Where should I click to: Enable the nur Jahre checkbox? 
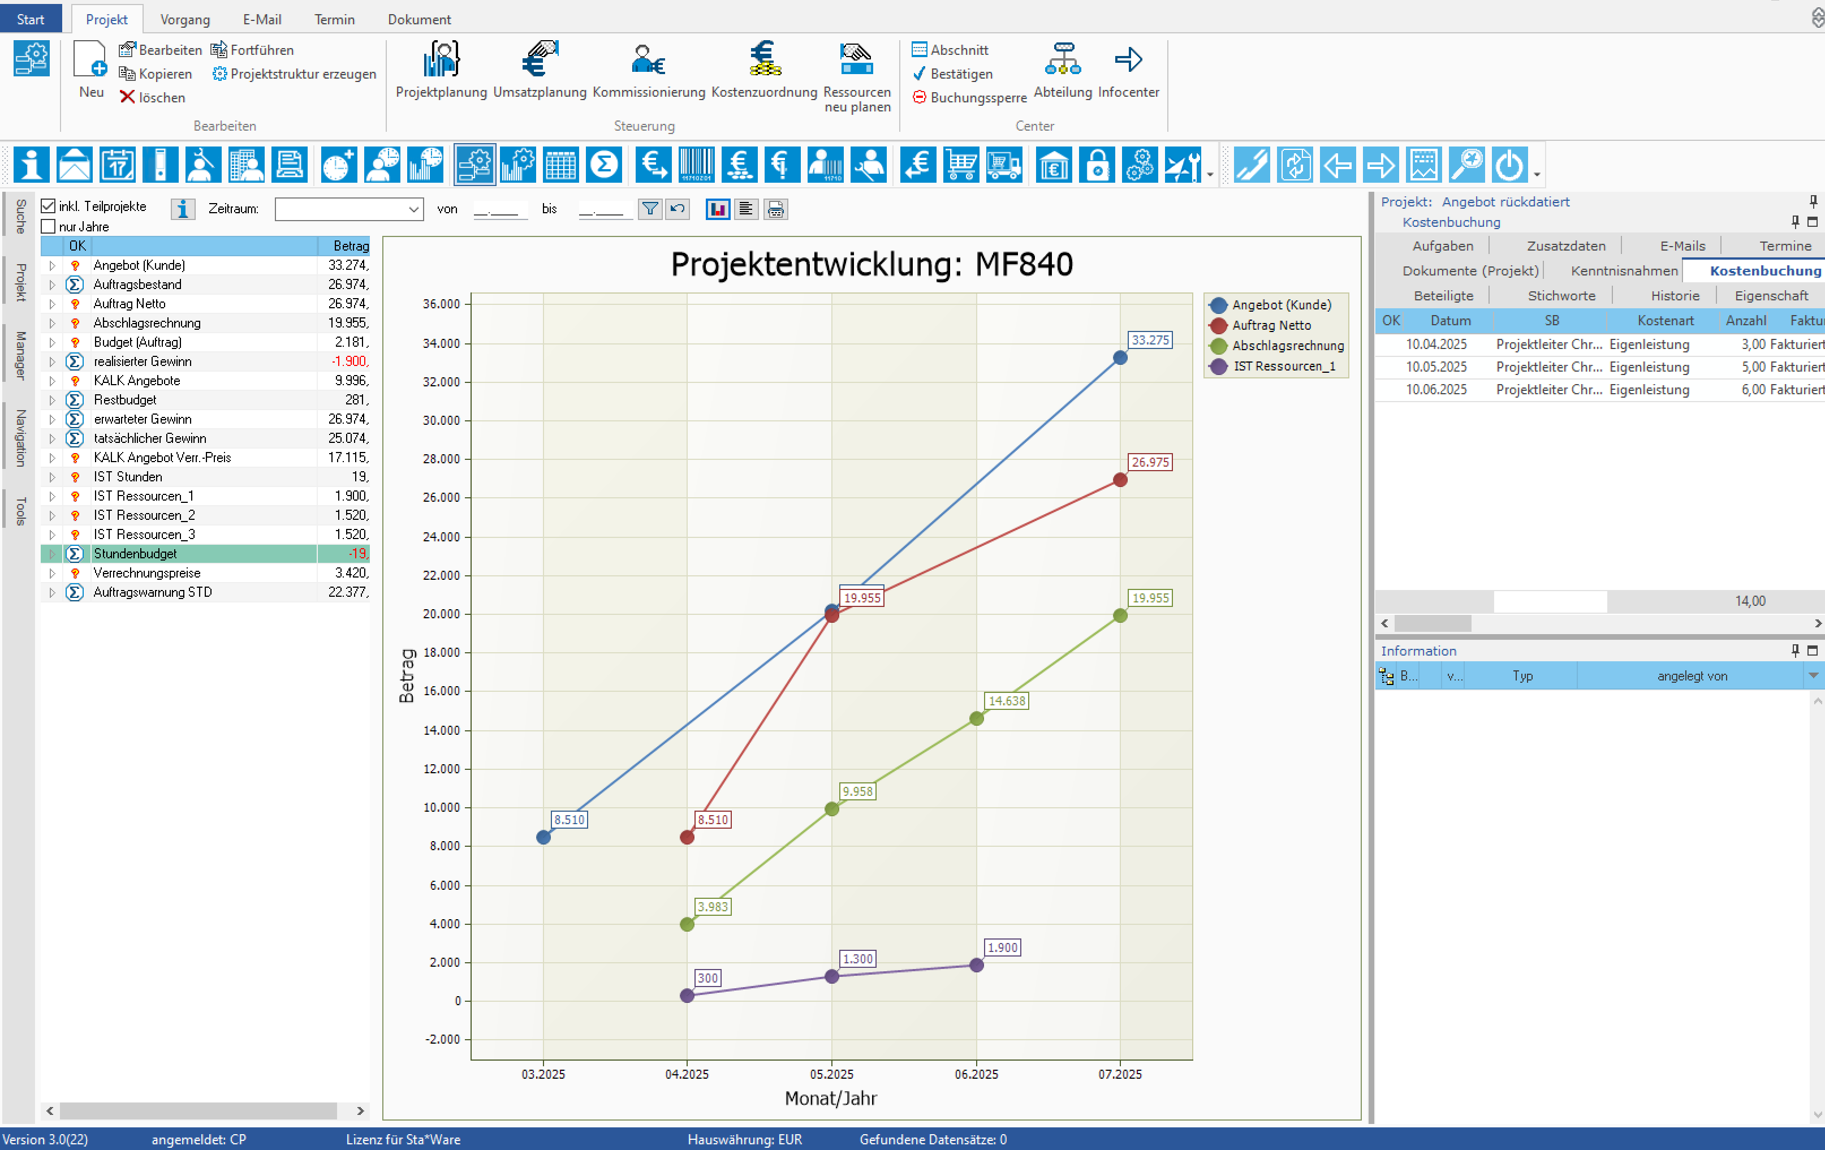49,227
